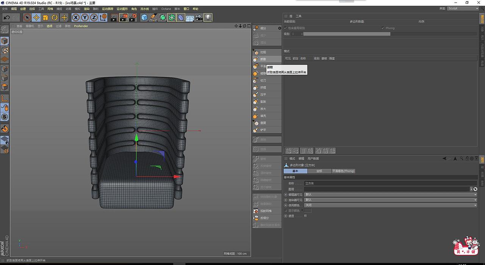The height and width of the screenshot is (265, 485).
Task: Toggle the 透显 X-ray checkbox
Action: click(305, 216)
